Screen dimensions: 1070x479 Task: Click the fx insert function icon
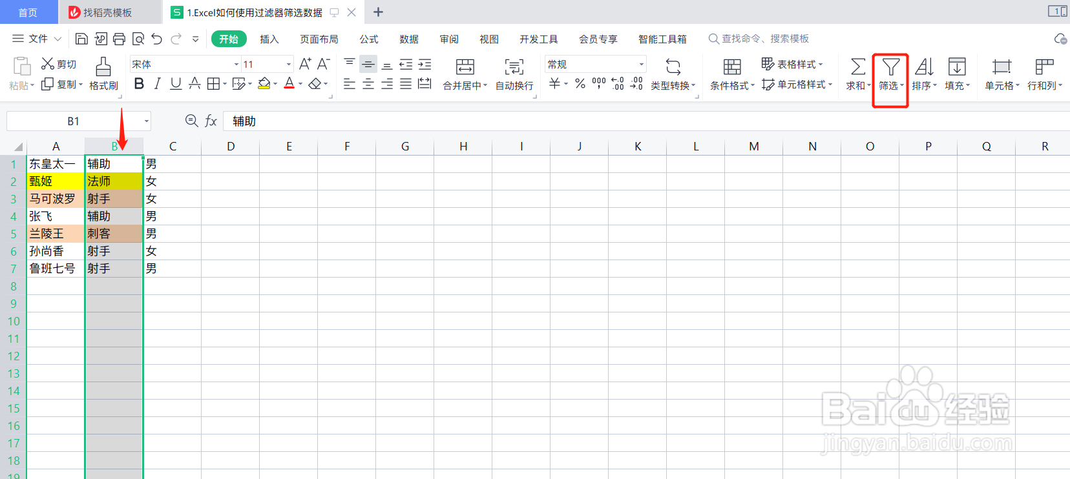pos(211,121)
